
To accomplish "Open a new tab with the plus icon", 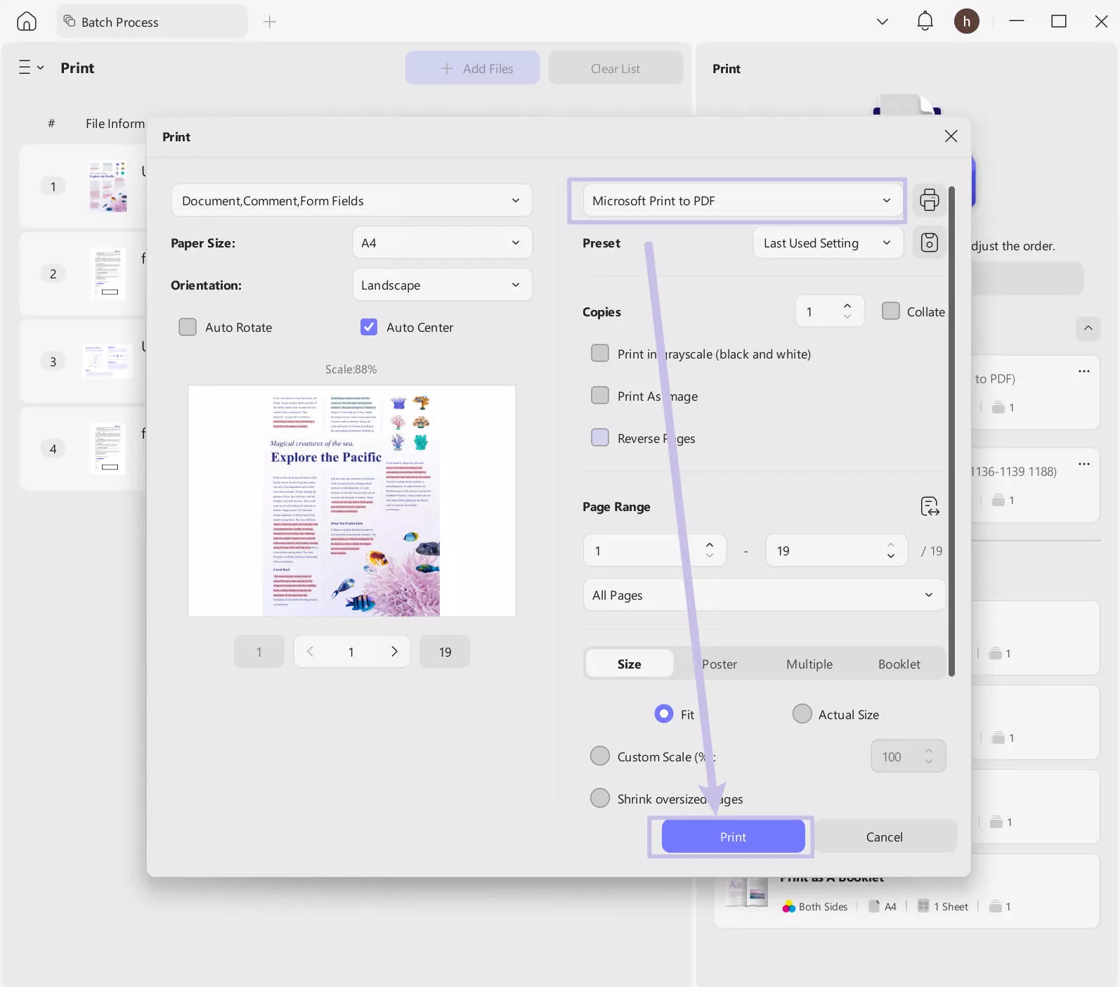I will [x=270, y=22].
